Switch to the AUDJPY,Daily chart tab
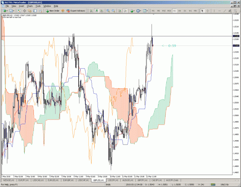 [172, 180]
